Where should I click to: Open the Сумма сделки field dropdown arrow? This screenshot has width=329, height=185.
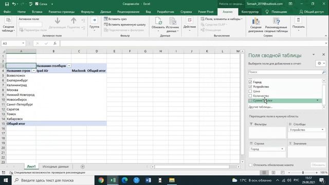pyautogui.click(x=318, y=101)
